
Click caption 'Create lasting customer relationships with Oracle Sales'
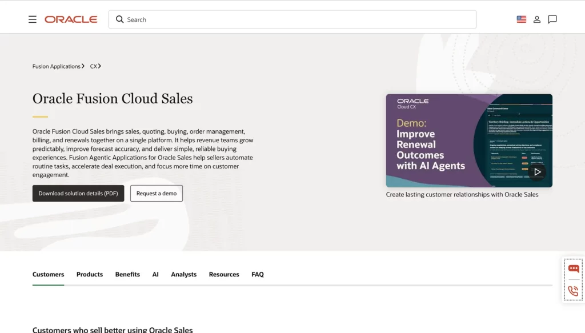tap(462, 195)
